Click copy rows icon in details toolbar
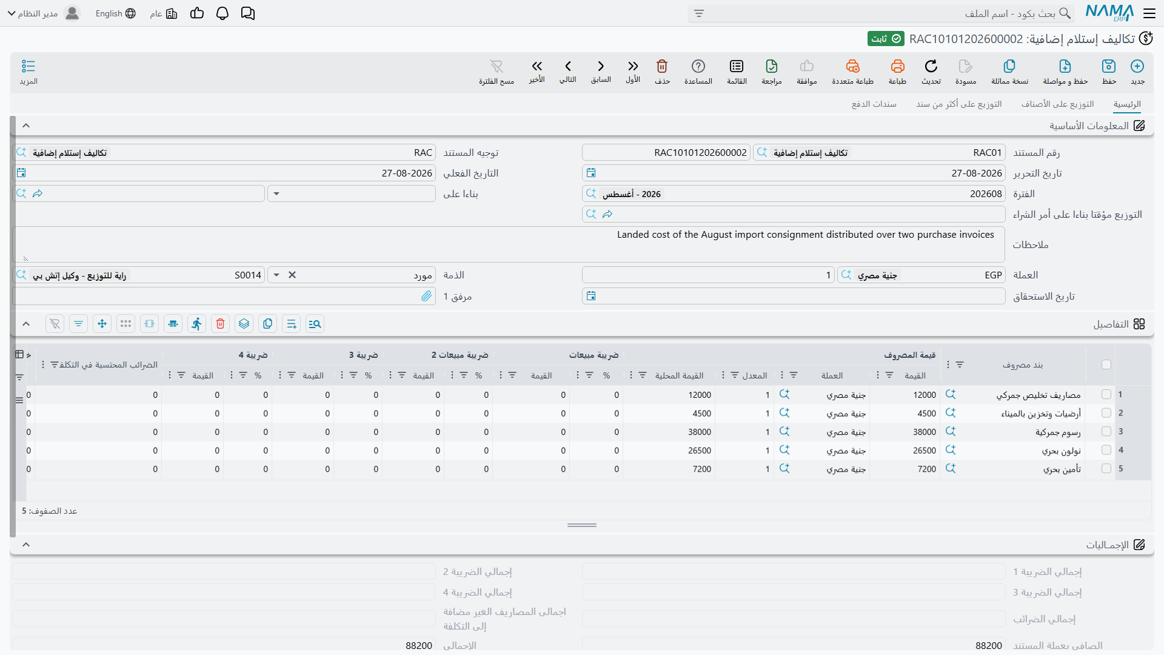This screenshot has width=1164, height=655. pos(268,324)
